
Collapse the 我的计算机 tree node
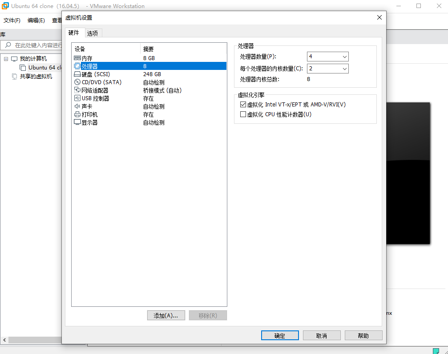coord(6,59)
